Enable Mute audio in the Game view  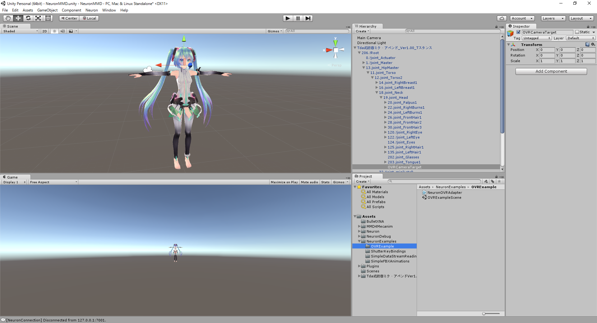309,182
